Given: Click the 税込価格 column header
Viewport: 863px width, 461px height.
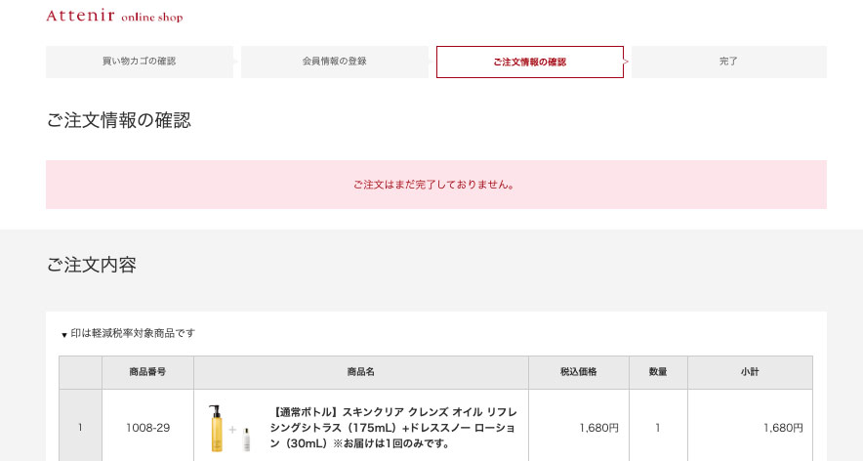Looking at the screenshot, I should point(578,372).
